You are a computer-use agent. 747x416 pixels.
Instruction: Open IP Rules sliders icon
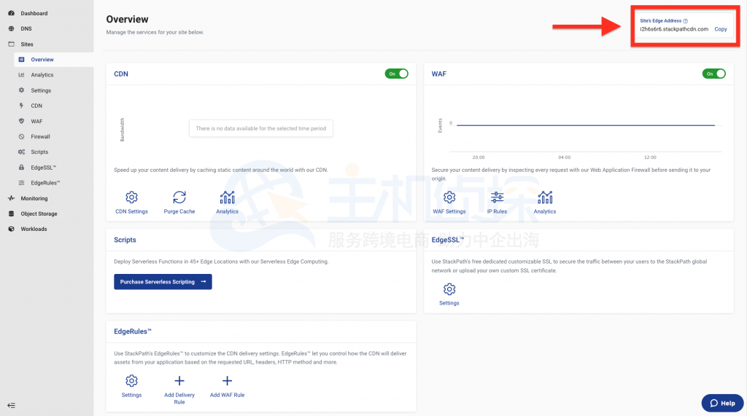click(497, 197)
